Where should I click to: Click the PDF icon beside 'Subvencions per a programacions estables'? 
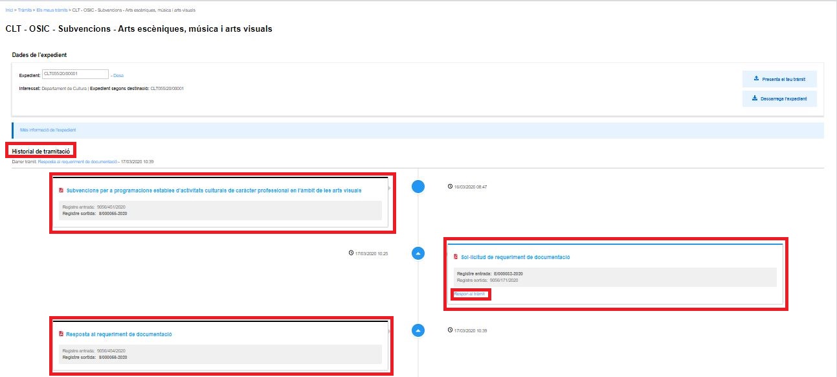pyautogui.click(x=61, y=190)
